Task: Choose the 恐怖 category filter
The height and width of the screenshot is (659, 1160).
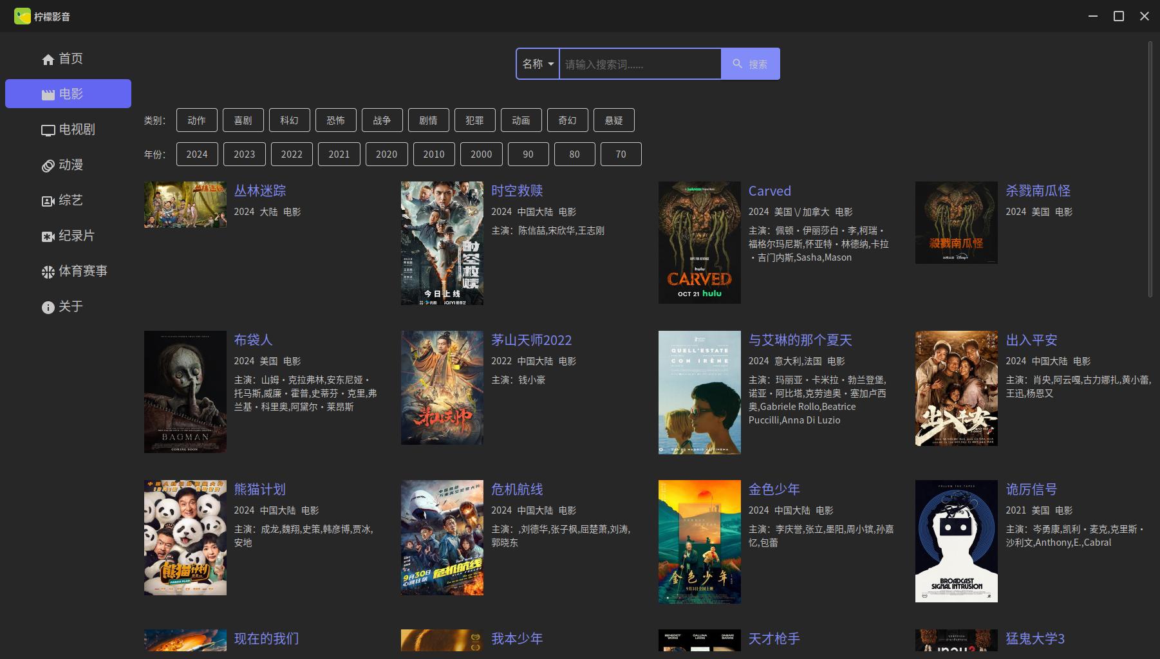Action: (x=336, y=120)
